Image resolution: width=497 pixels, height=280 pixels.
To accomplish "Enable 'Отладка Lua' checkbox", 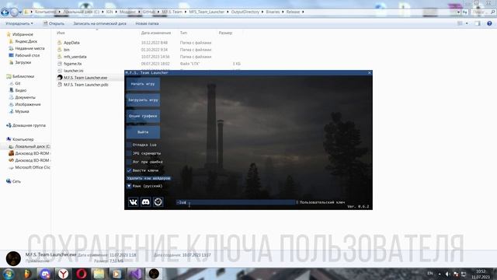I will [x=129, y=145].
